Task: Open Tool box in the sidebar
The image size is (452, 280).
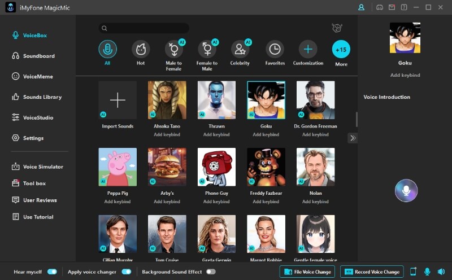Action: point(29,183)
